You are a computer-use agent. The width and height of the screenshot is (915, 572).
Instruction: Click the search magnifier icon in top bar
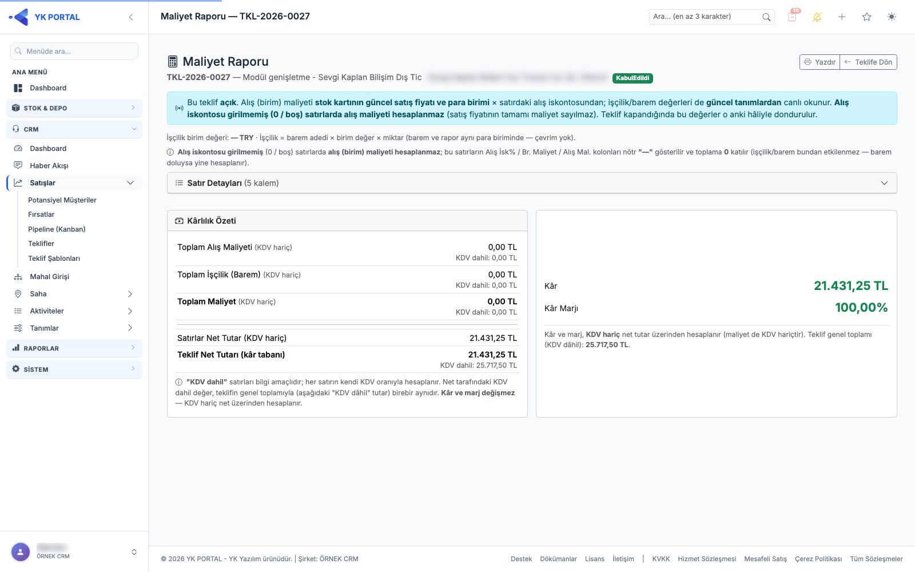point(766,17)
